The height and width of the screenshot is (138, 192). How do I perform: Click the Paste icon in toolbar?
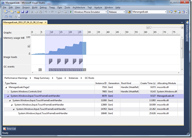[40, 12]
